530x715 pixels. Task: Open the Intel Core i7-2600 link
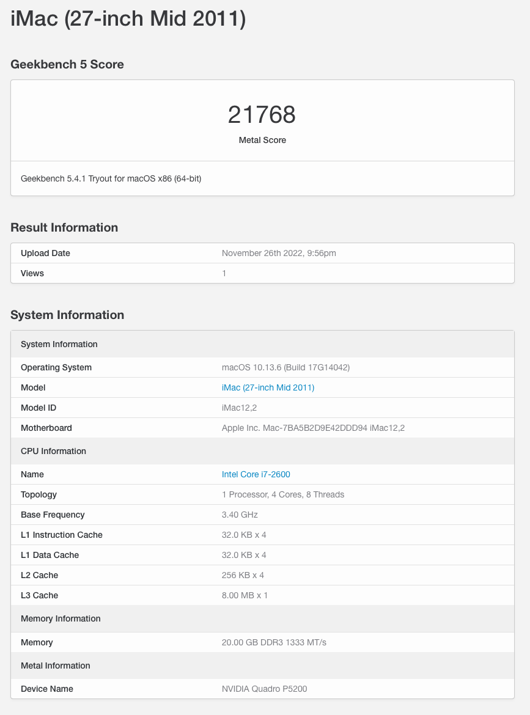(x=256, y=474)
